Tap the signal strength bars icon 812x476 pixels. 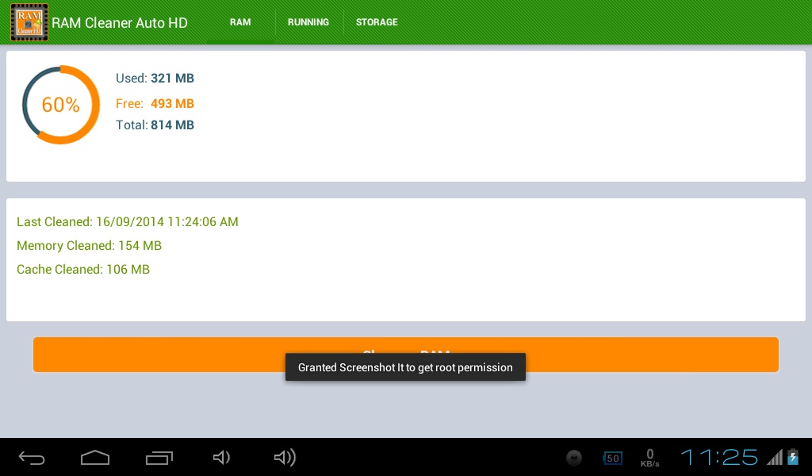pyautogui.click(x=775, y=457)
